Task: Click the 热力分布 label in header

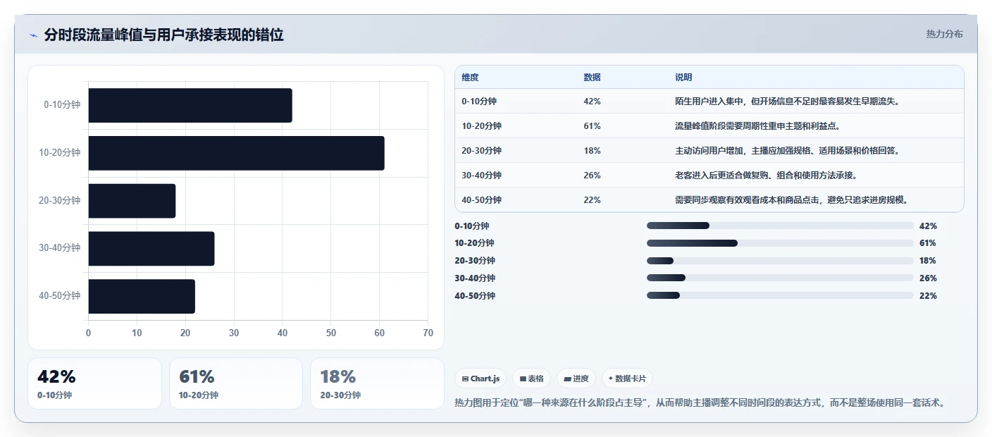Action: pyautogui.click(x=944, y=34)
